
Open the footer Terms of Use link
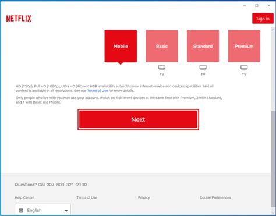[x=87, y=197]
